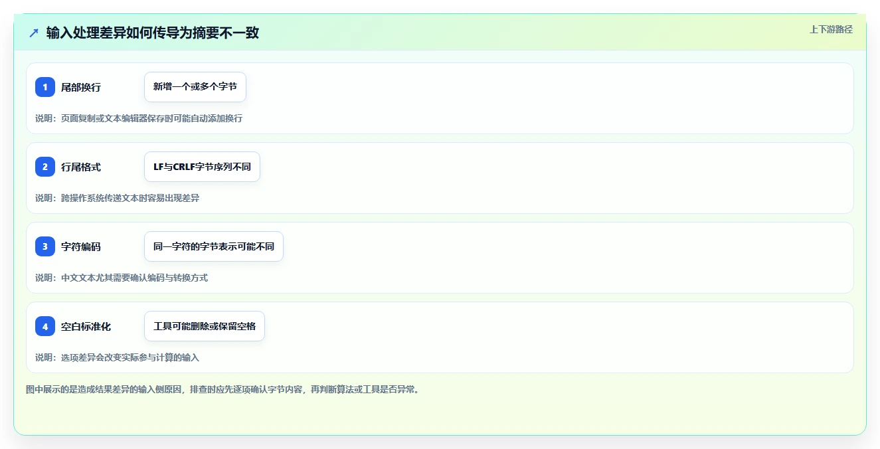Screen dimensions: 880x449
Task: Click the 字符编码 step label
Action: point(81,246)
